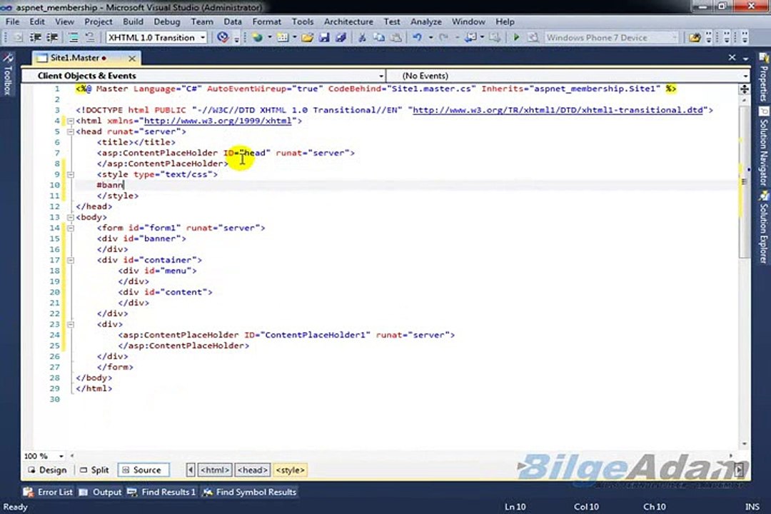This screenshot has width=771, height=514.
Task: Open the File menu
Action: tap(12, 21)
